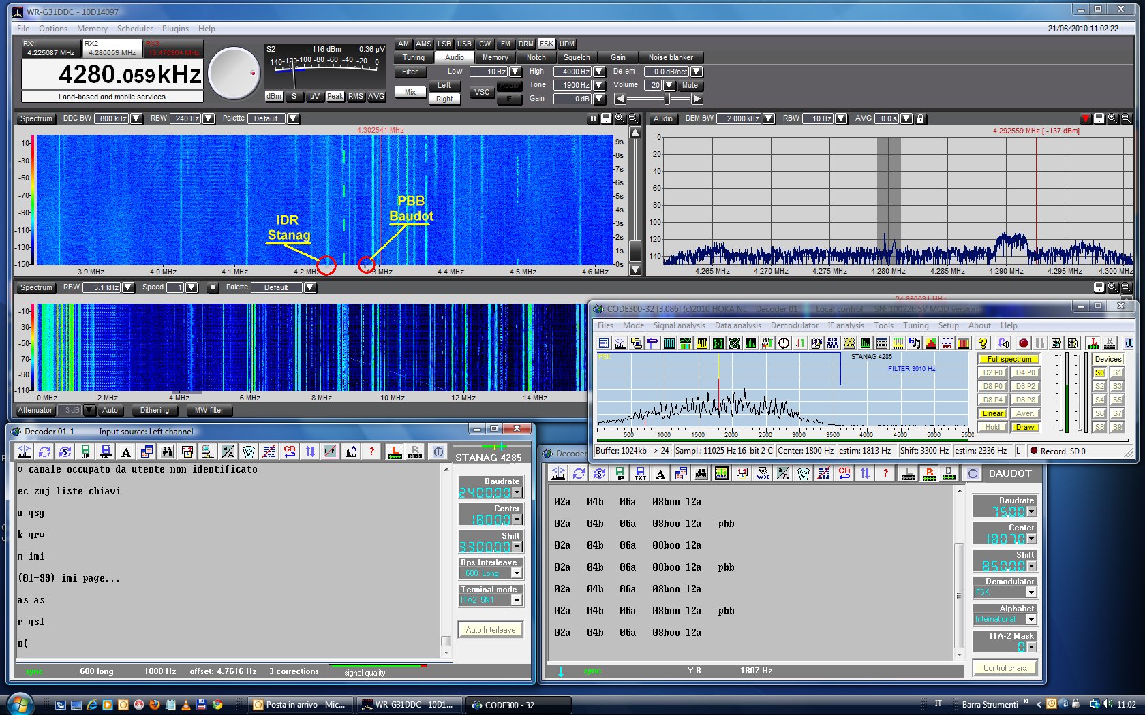Open Bps Interleave 600 Long dropdown
The height and width of the screenshot is (715, 1145).
coord(517,573)
